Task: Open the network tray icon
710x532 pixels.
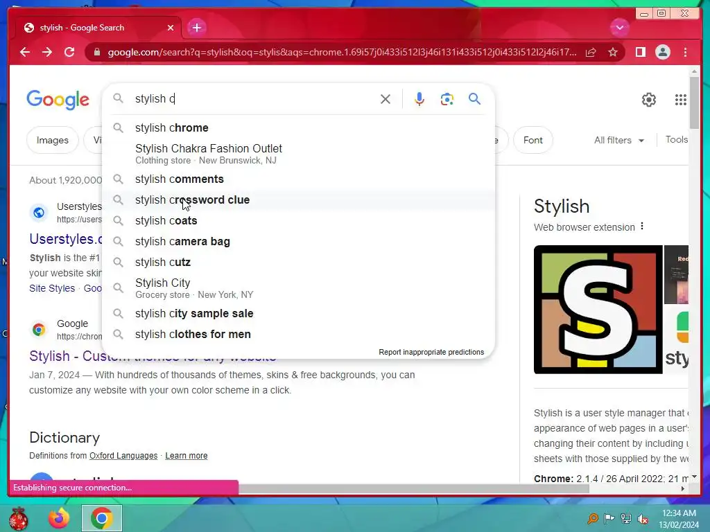Action: [x=626, y=518]
